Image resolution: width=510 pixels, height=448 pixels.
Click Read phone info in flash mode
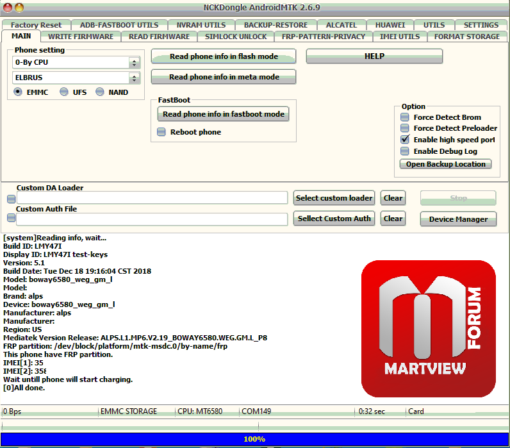point(224,56)
